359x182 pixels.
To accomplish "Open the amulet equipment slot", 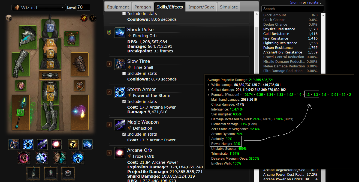I will (72, 38).
